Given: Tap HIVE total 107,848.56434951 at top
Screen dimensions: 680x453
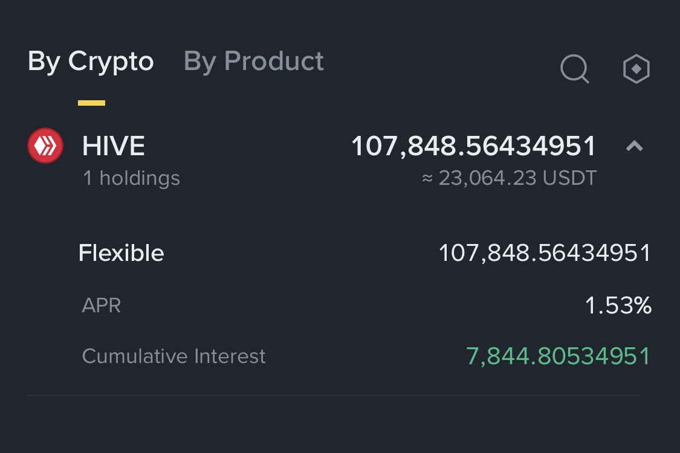Looking at the screenshot, I should tap(473, 146).
